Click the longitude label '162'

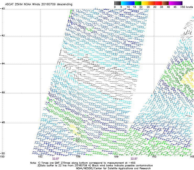[x=154, y=157]
